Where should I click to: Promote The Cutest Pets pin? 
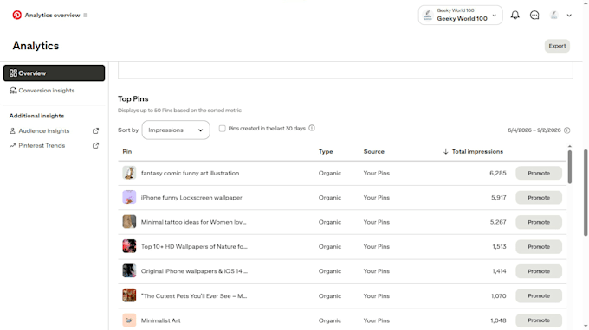[x=539, y=296]
